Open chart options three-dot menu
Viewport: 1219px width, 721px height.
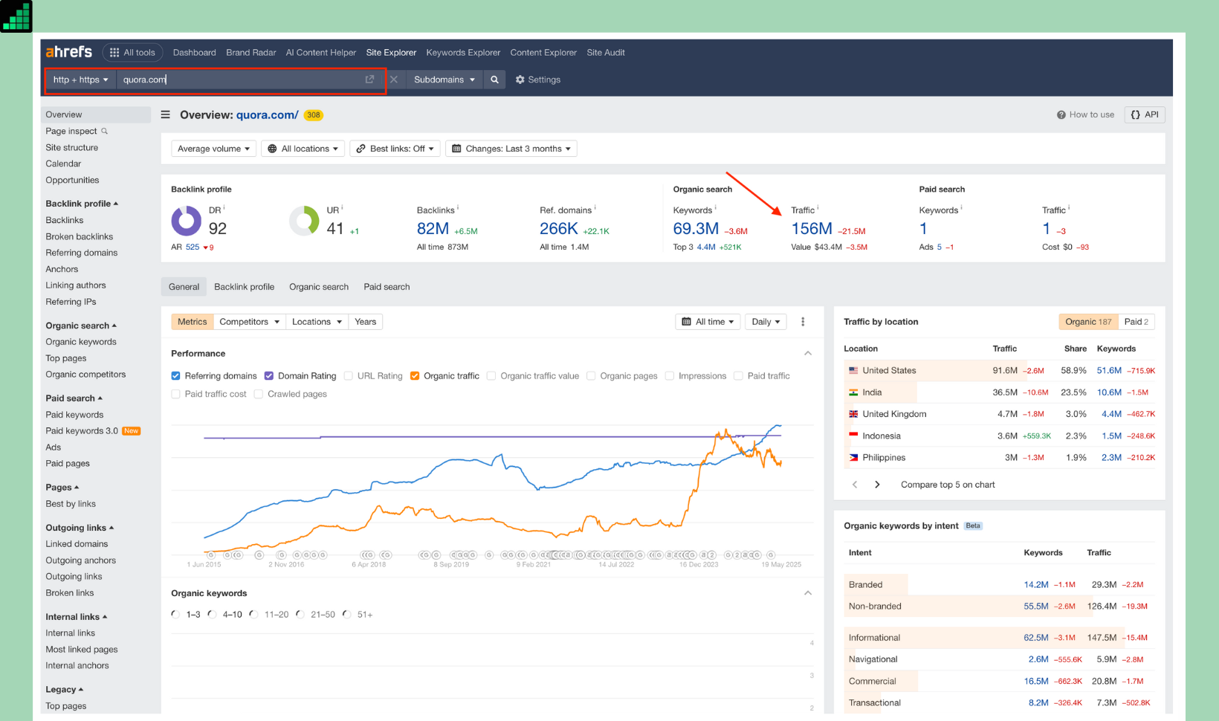click(803, 322)
